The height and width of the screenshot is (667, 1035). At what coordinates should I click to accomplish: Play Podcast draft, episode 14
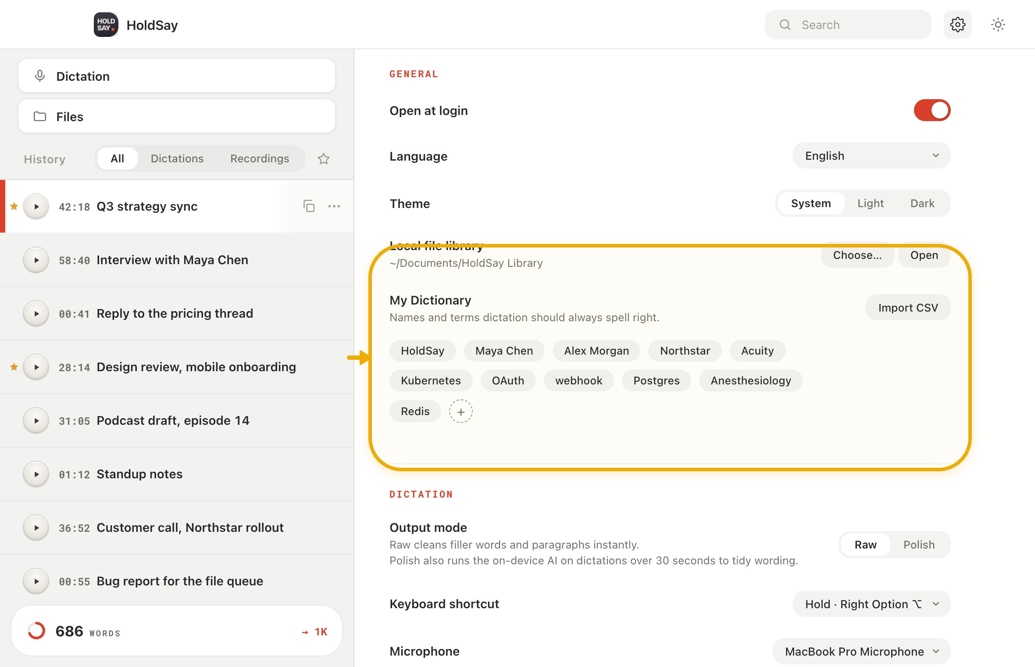tap(36, 420)
